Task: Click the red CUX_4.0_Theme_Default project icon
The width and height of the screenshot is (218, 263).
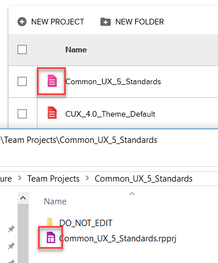Action: pos(52,113)
